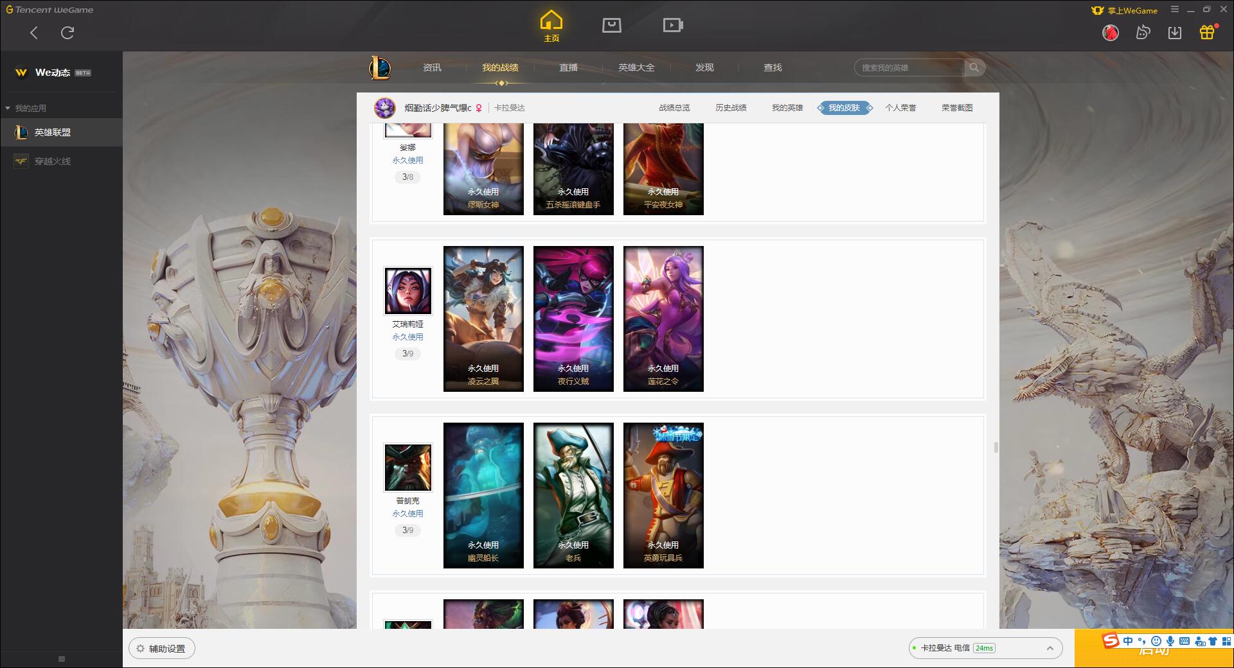Open the red user avatar icon

click(1110, 32)
